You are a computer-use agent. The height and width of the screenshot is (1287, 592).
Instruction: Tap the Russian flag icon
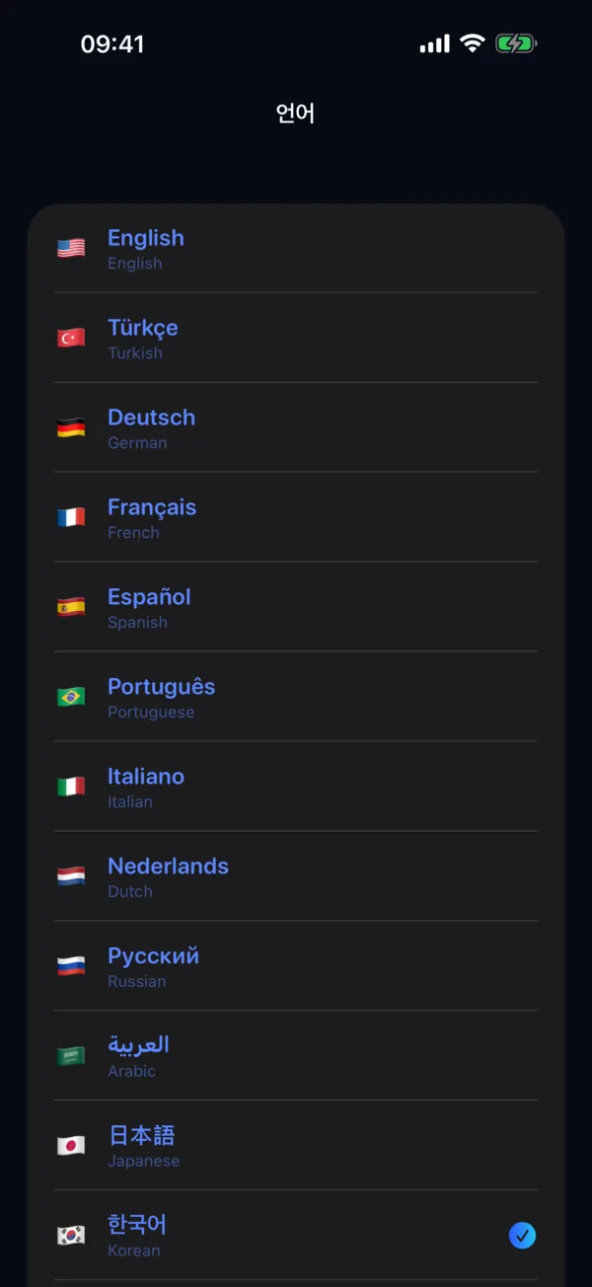(71, 966)
